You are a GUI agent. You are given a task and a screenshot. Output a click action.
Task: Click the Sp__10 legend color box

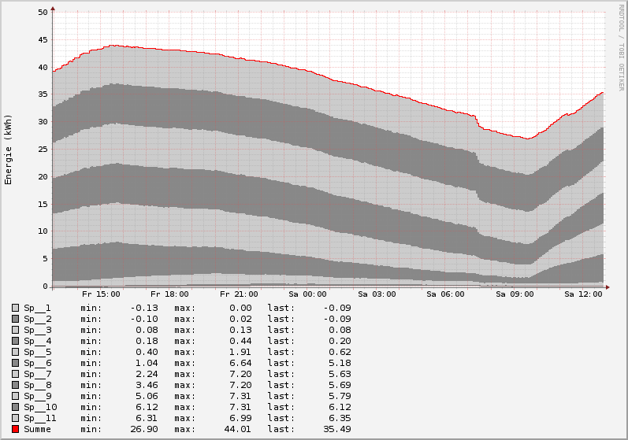(x=16, y=407)
